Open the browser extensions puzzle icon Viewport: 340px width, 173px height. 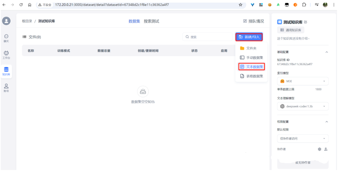[x=304, y=4]
